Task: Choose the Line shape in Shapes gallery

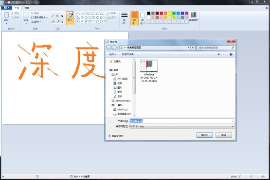Action: click(x=78, y=14)
